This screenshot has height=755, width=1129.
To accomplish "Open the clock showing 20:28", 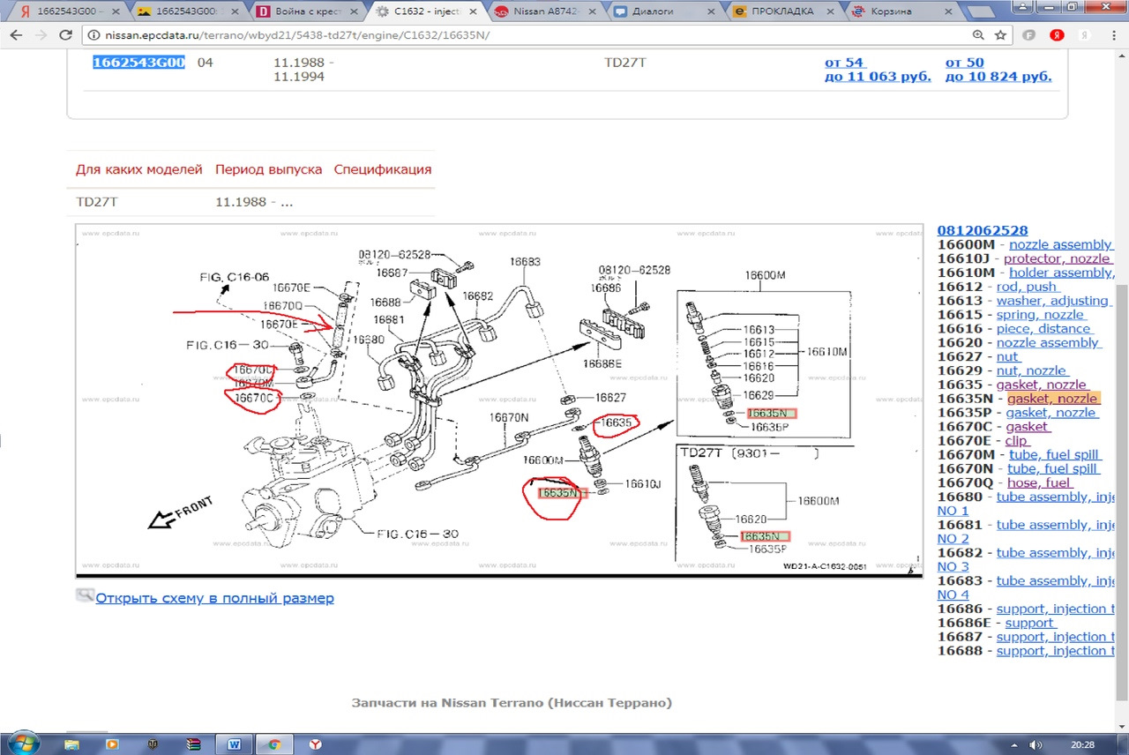I will pyautogui.click(x=1084, y=744).
